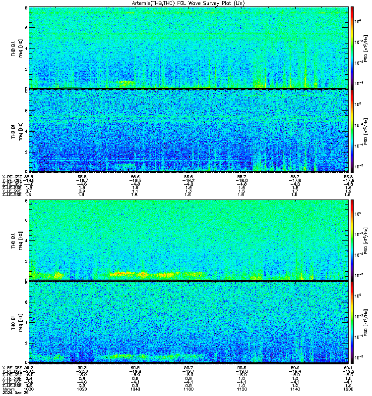Select the THC B-perpendicular freq [Hz] axis label
372x396 pixels.
[x=20, y=241]
